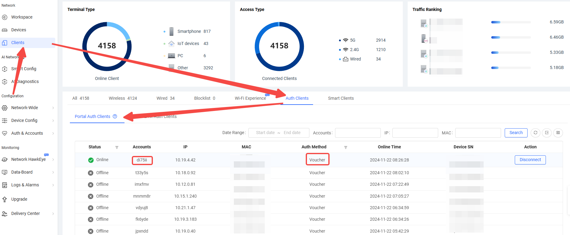Click the refresh icon beside Search
570x235 pixels.
535,133
